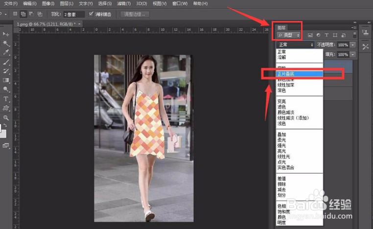The width and height of the screenshot is (373, 229).
Task: Open the 填充 fill slider arrow
Action: coord(353,54)
